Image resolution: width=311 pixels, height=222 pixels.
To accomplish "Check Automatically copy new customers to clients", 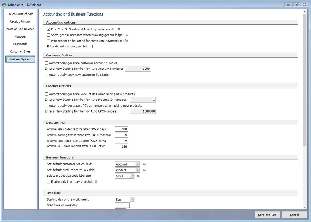I will pyautogui.click(x=46, y=74).
